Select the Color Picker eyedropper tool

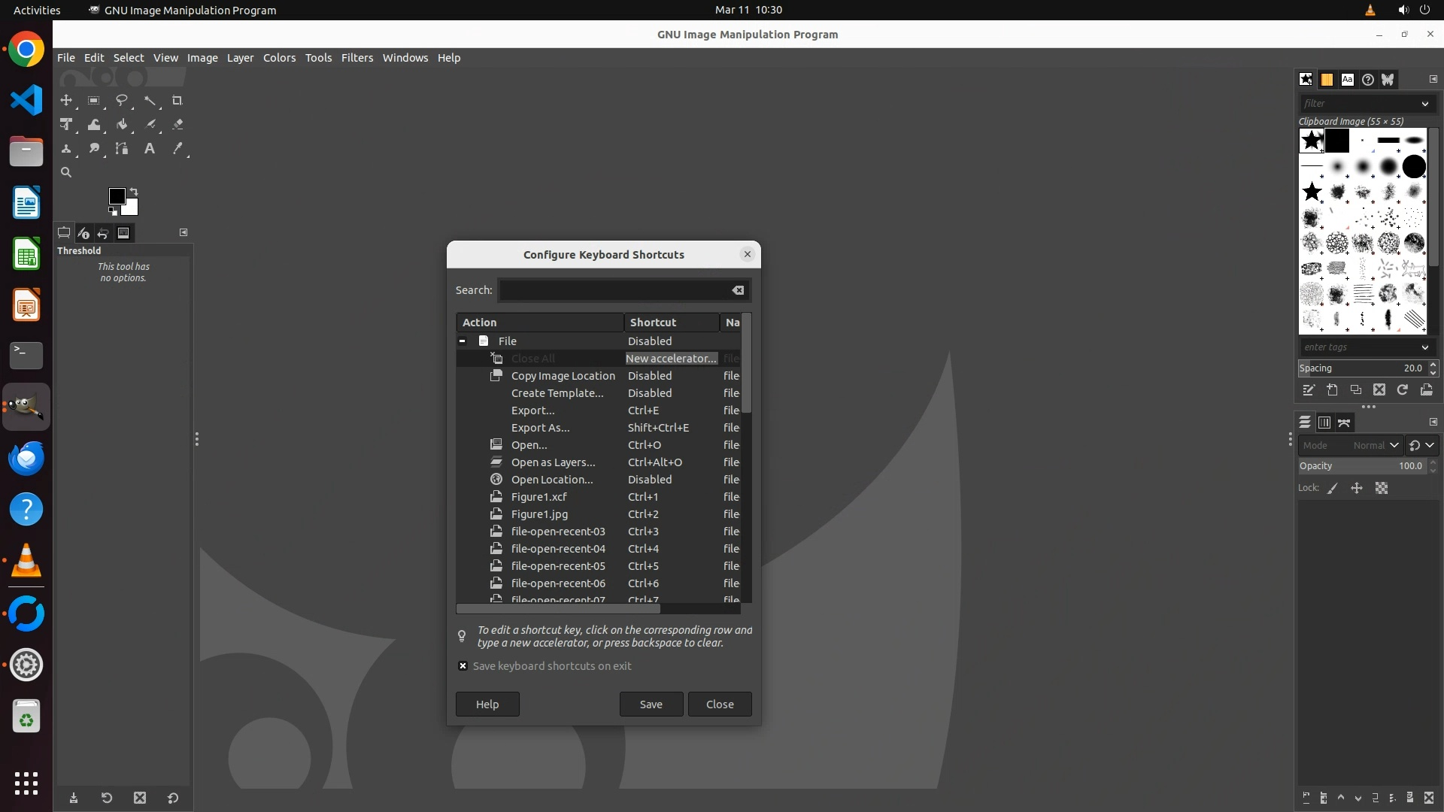[177, 149]
